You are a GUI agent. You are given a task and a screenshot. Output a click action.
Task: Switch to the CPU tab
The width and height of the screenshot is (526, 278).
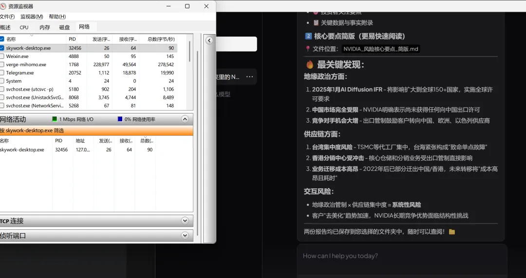24,27
